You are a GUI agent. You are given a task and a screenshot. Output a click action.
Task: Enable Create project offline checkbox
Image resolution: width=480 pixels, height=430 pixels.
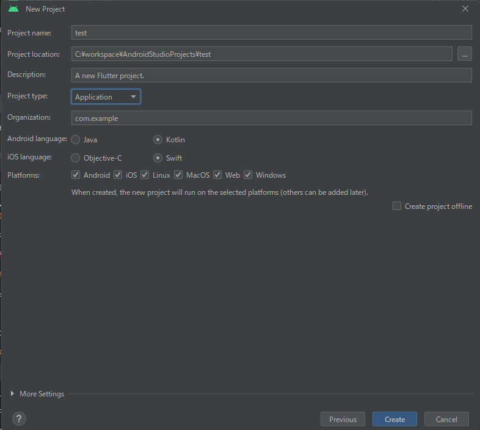tap(397, 206)
